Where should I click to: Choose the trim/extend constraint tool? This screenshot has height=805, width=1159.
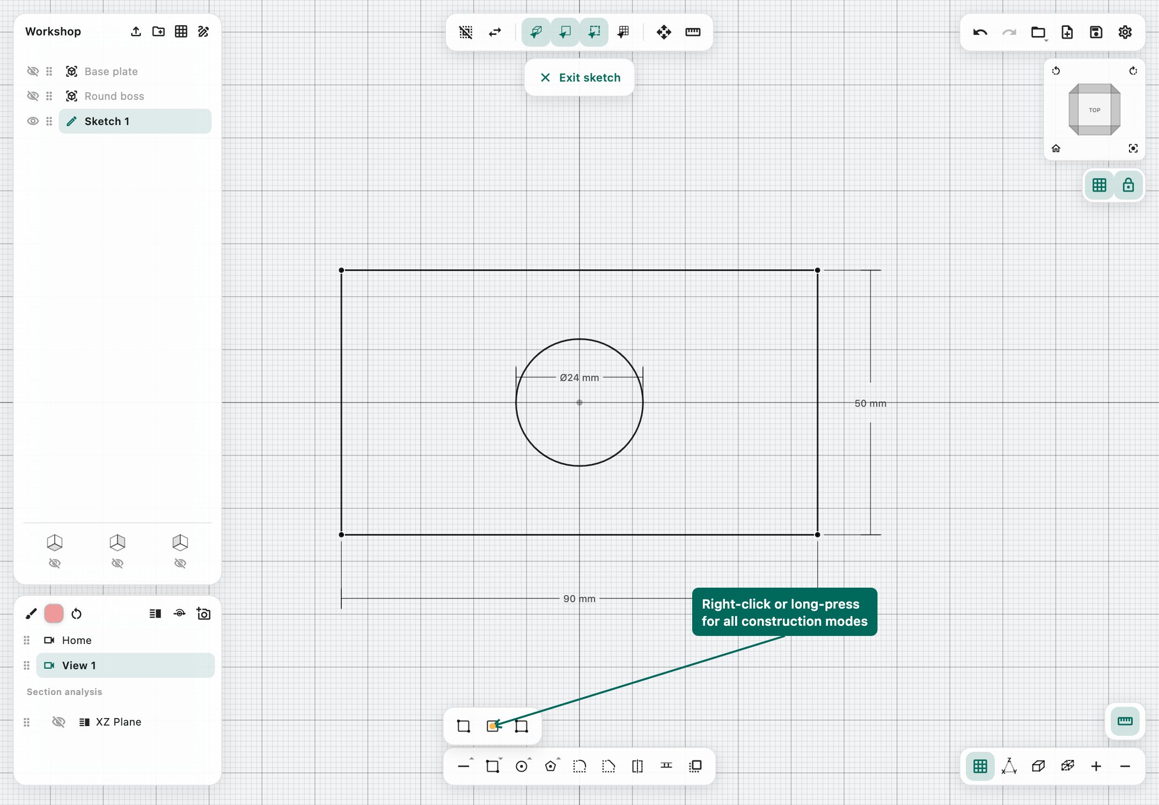click(666, 765)
